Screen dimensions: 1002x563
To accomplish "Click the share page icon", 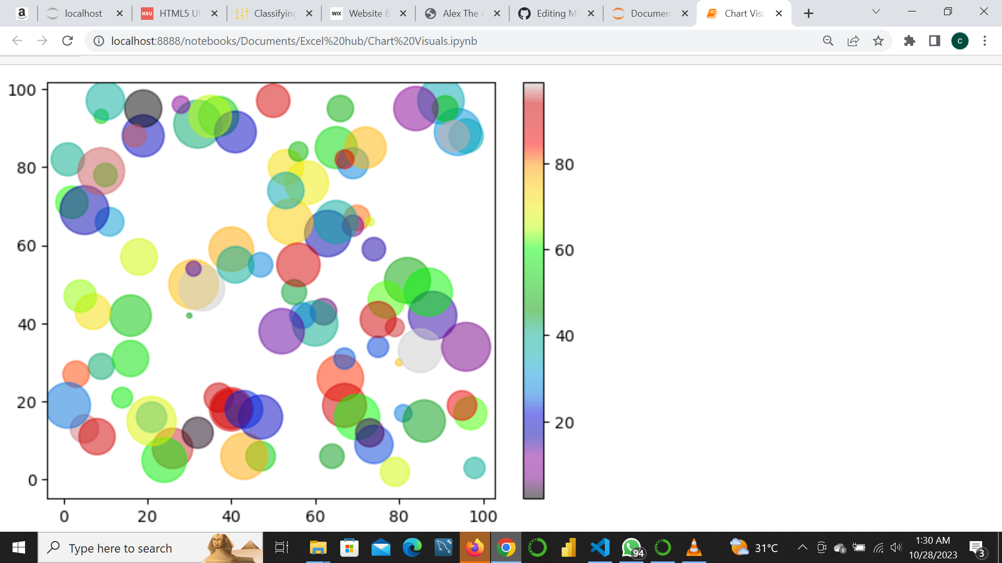I will (x=853, y=41).
